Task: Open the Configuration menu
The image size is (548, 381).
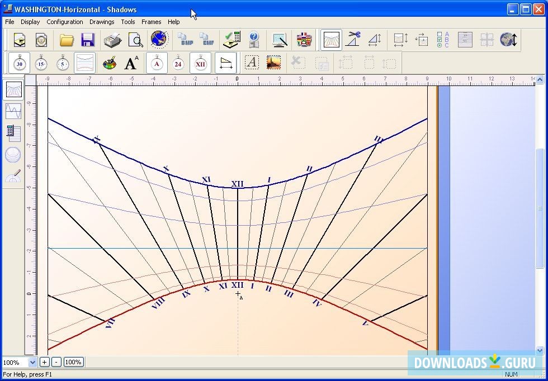Action: tap(65, 22)
